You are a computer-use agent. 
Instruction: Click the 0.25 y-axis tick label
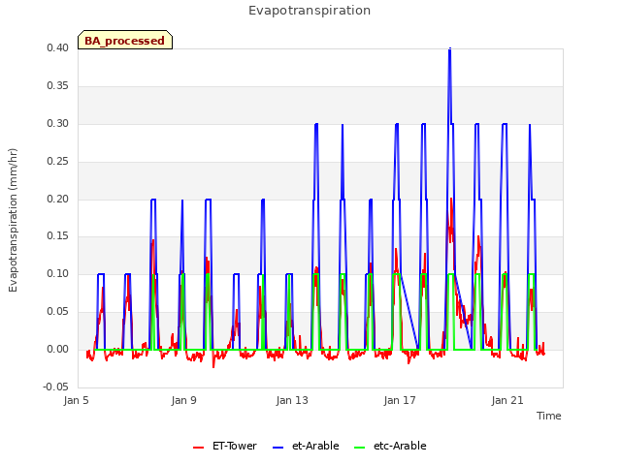point(58,162)
